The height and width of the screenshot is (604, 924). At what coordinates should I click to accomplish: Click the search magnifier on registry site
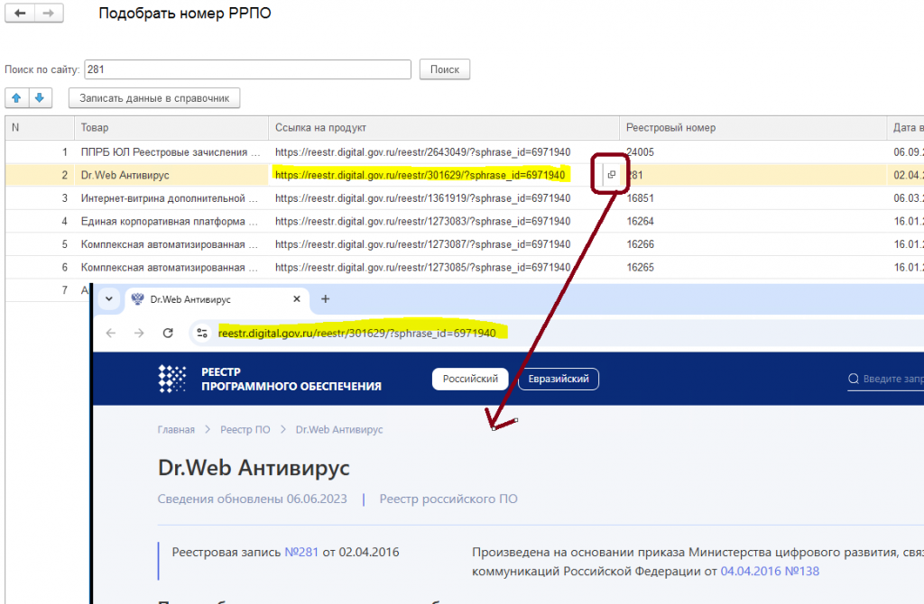[x=854, y=379]
